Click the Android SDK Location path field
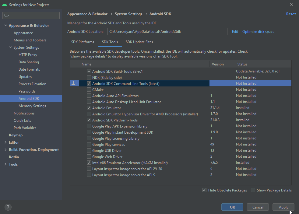299x214 pixels. coord(167,32)
